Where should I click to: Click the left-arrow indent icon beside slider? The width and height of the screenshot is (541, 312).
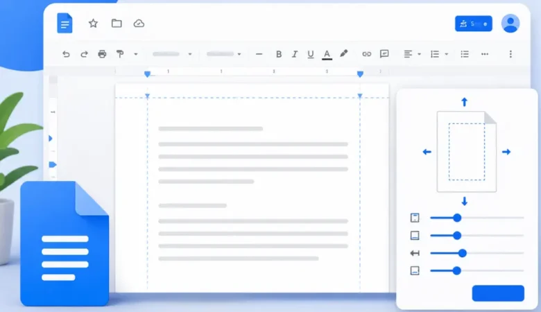click(415, 253)
